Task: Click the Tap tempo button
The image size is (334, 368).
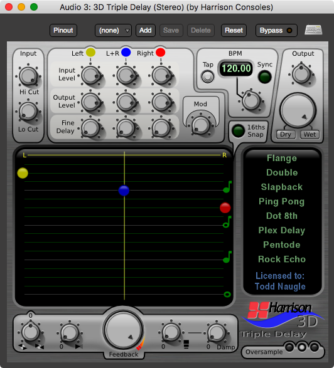Action: click(208, 77)
